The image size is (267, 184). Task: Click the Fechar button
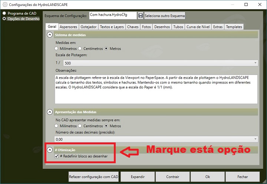(243, 177)
